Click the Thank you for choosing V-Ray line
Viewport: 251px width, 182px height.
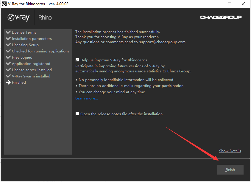click(x=117, y=37)
